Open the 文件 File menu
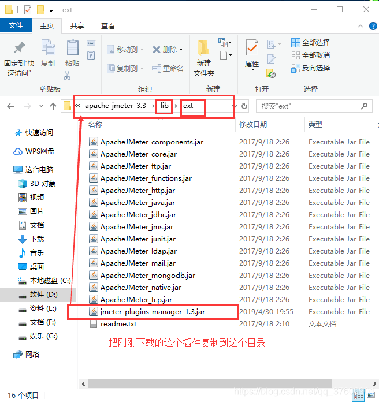Viewport: 379px width, 402px height. coord(16,25)
